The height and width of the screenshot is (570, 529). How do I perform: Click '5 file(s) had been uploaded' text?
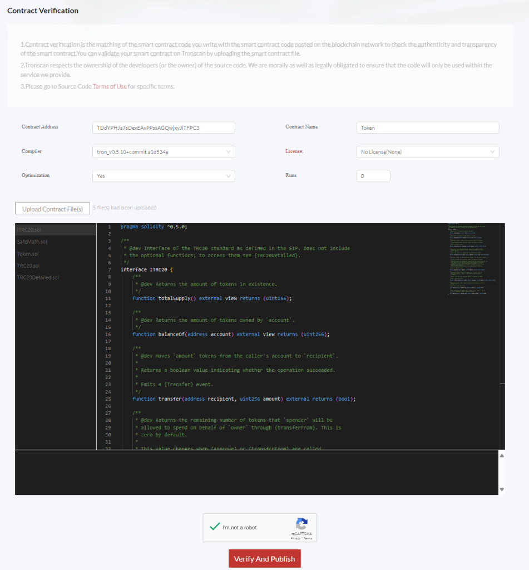click(125, 208)
